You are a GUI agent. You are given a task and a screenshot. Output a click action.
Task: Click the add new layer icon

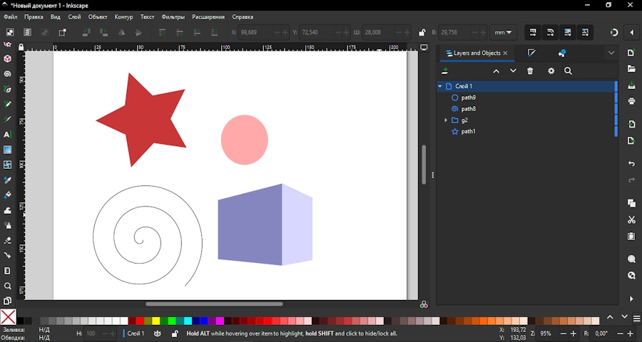(x=445, y=71)
